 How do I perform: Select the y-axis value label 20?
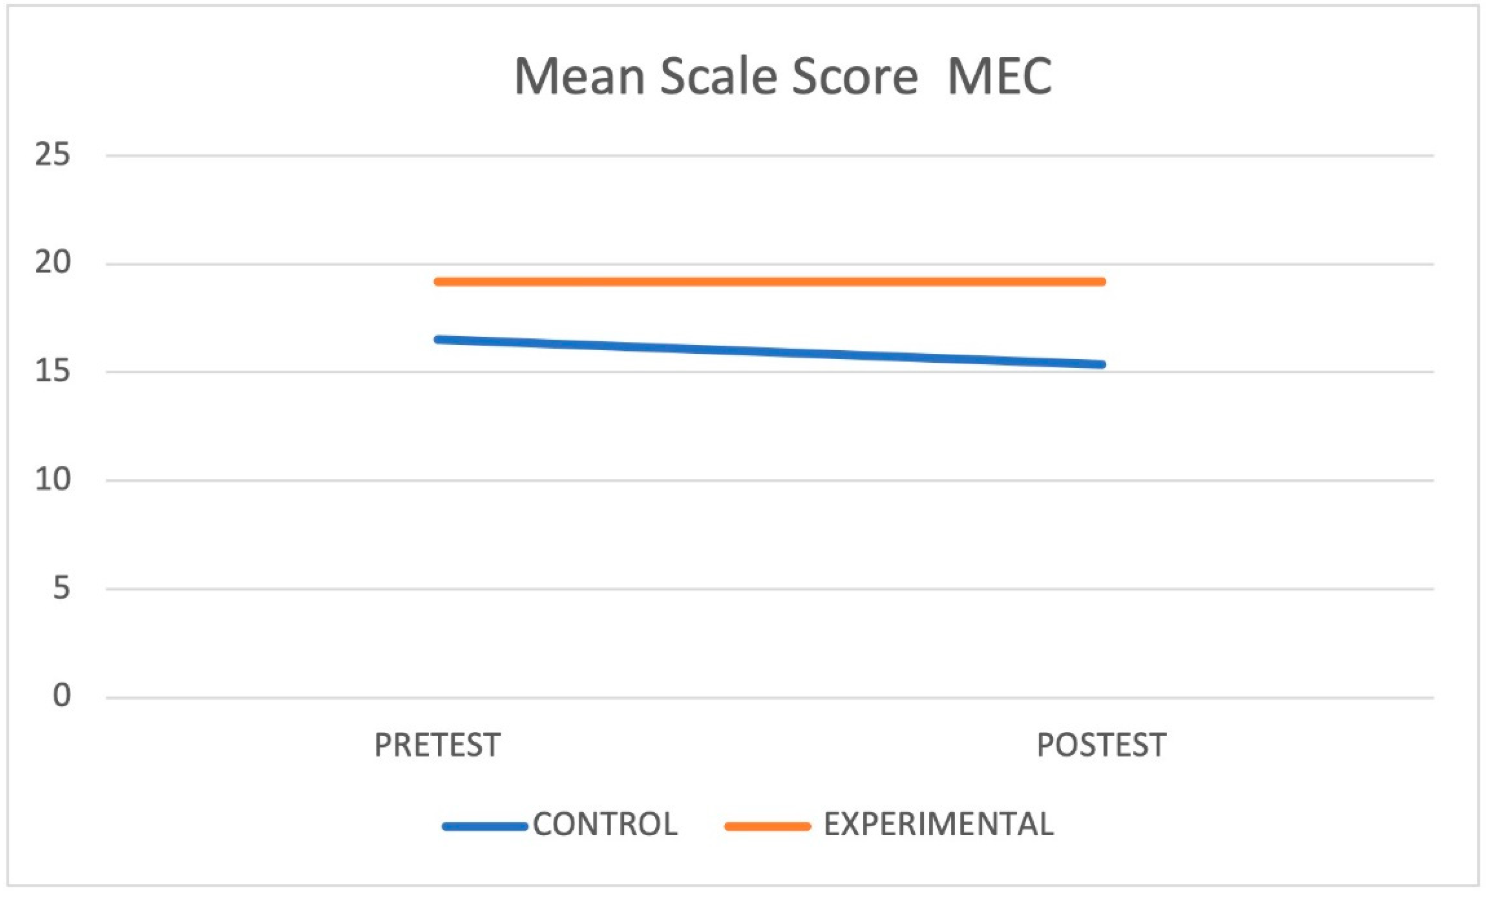53,263
